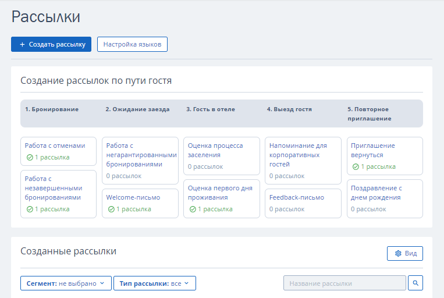Click green checkmark under Приглашение вернуться
The height and width of the screenshot is (298, 444).
[x=356, y=167]
